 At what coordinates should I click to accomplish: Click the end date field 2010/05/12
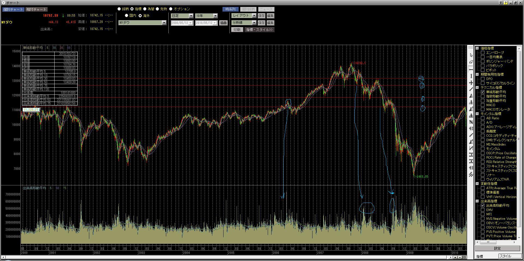pyautogui.click(x=206, y=23)
